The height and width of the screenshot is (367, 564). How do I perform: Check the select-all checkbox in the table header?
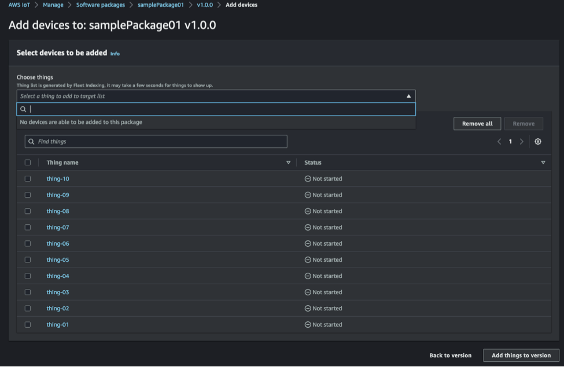click(x=27, y=162)
